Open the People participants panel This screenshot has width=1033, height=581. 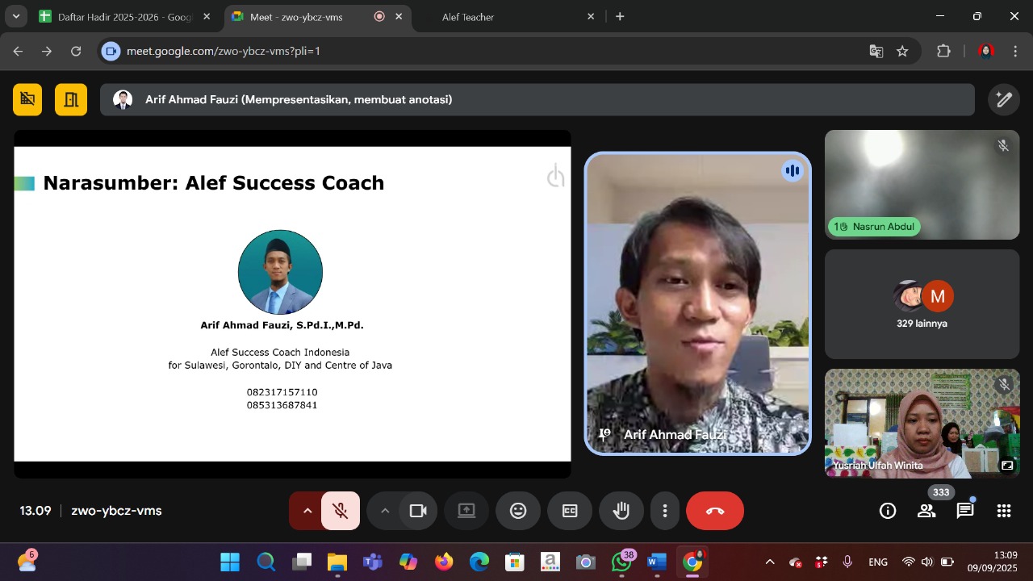(926, 511)
